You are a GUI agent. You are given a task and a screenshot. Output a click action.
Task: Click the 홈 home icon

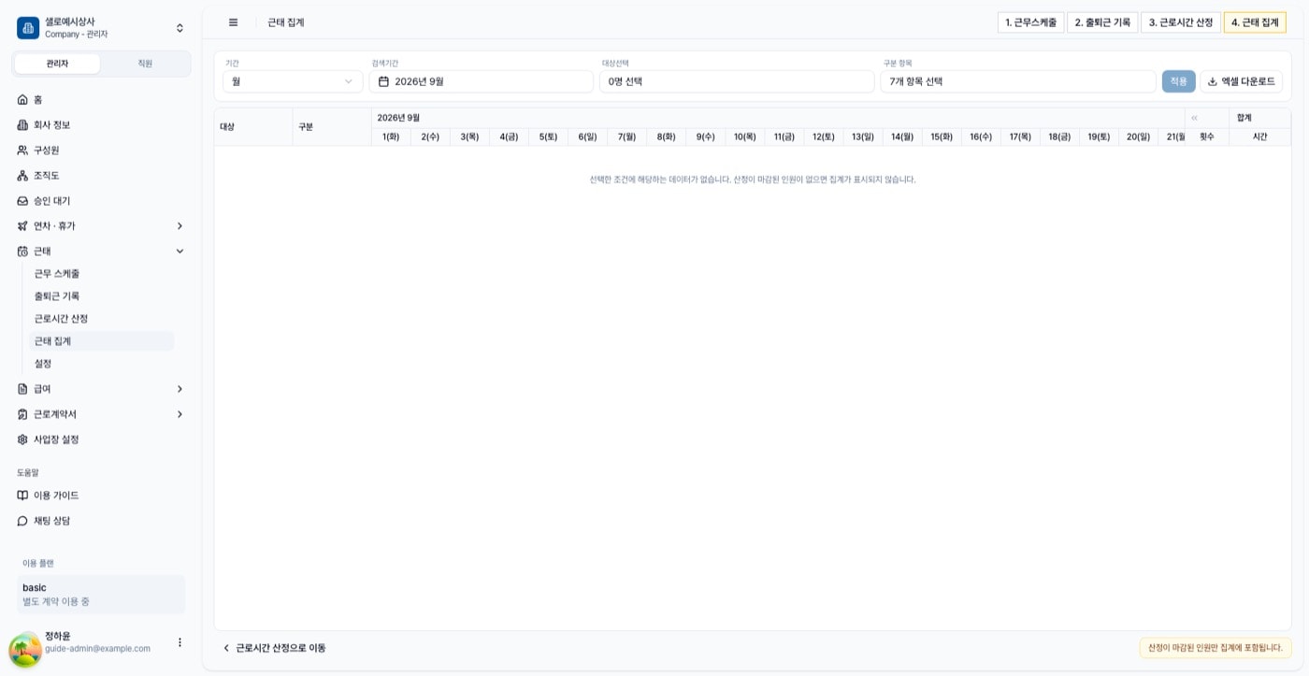pos(23,99)
